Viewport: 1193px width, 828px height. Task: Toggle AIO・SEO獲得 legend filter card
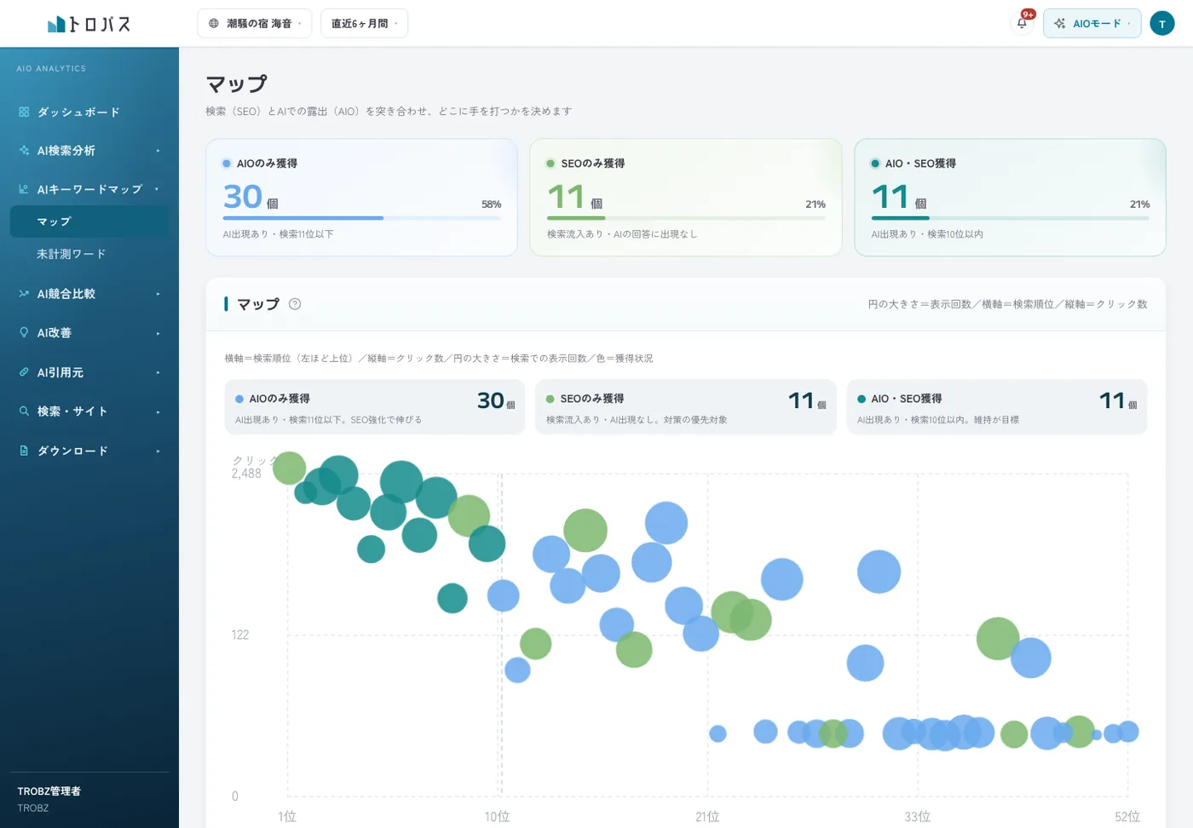click(997, 407)
